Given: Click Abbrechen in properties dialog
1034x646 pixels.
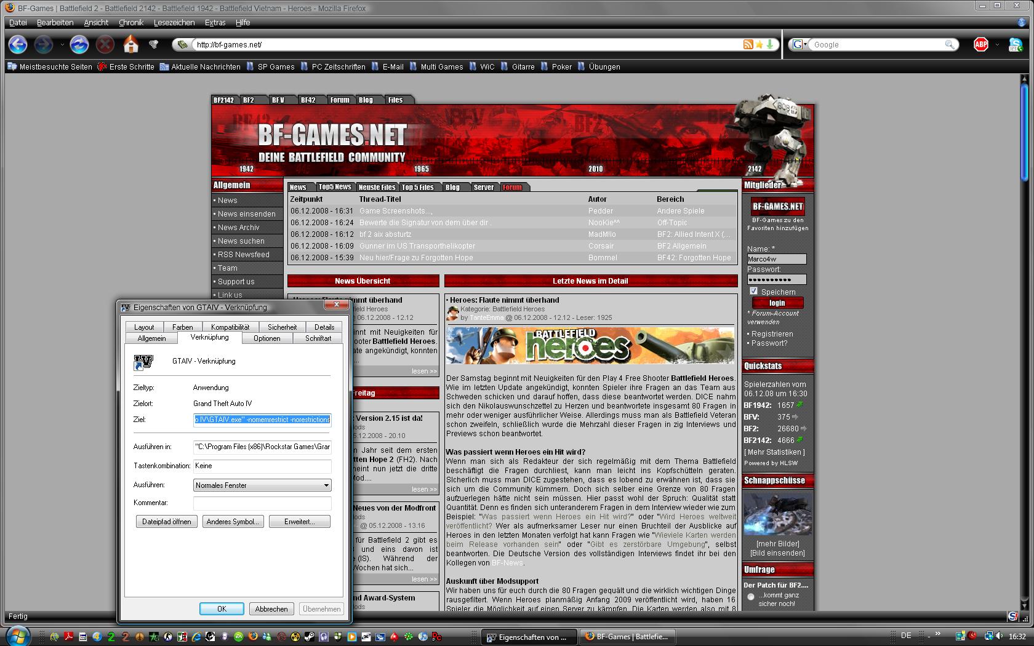Looking at the screenshot, I should coord(271,608).
